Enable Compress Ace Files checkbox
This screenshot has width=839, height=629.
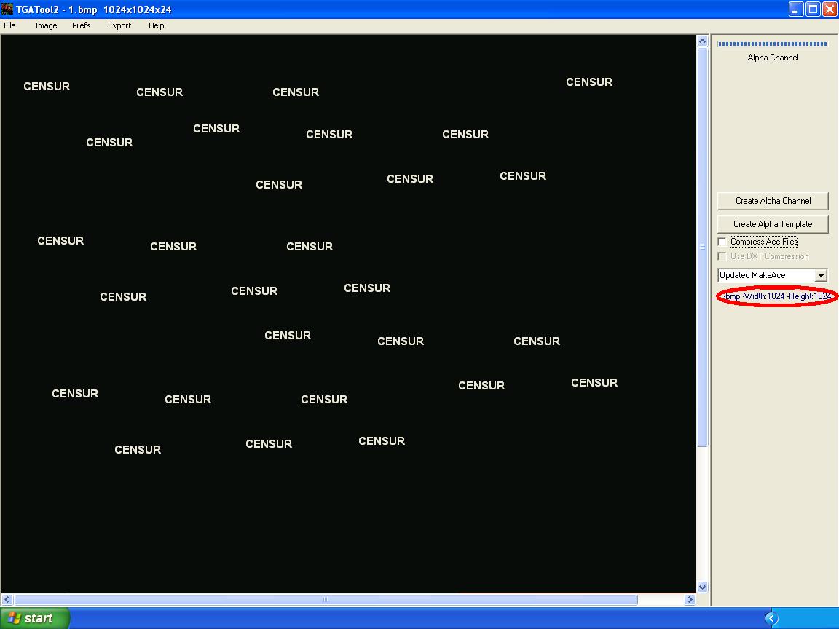722,242
